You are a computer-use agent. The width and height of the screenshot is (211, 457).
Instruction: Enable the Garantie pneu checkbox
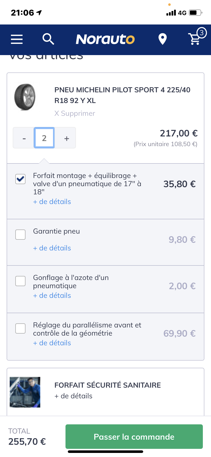click(x=20, y=235)
